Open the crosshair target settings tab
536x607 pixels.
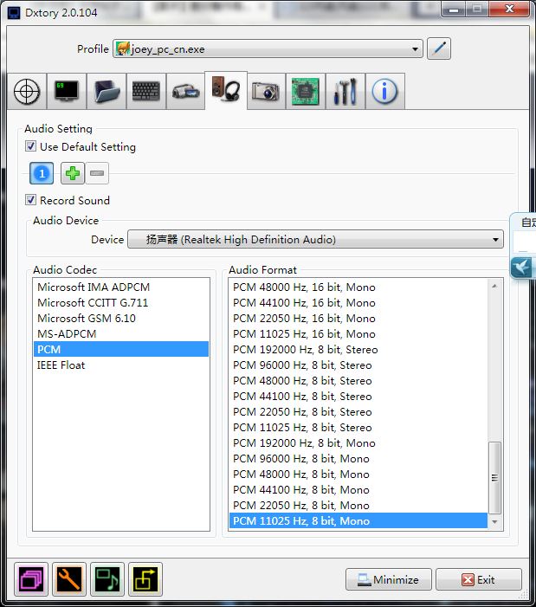point(27,92)
